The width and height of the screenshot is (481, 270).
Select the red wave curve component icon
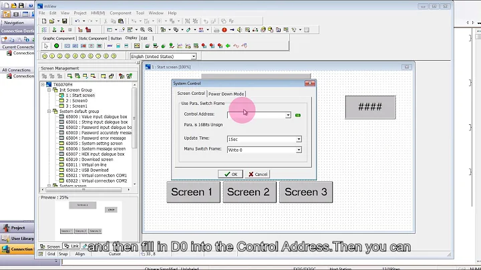coord(236,46)
